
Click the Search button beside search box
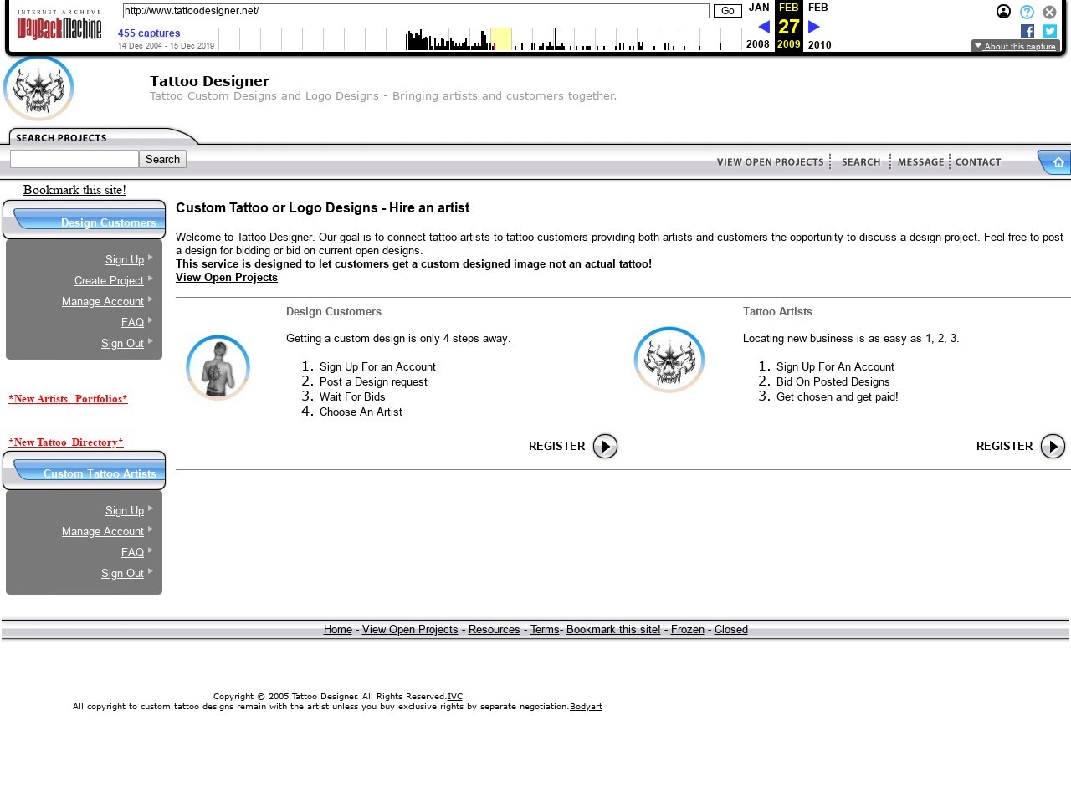[162, 159]
